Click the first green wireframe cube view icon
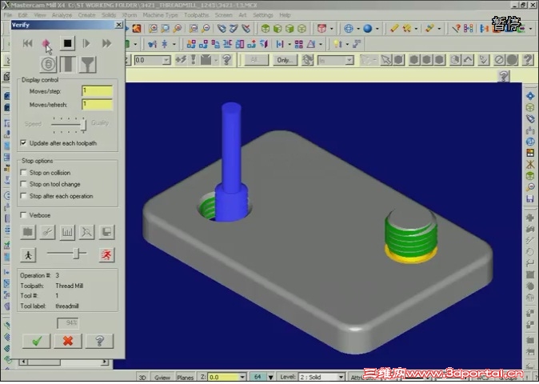This screenshot has width=539, height=384. [x=265, y=28]
